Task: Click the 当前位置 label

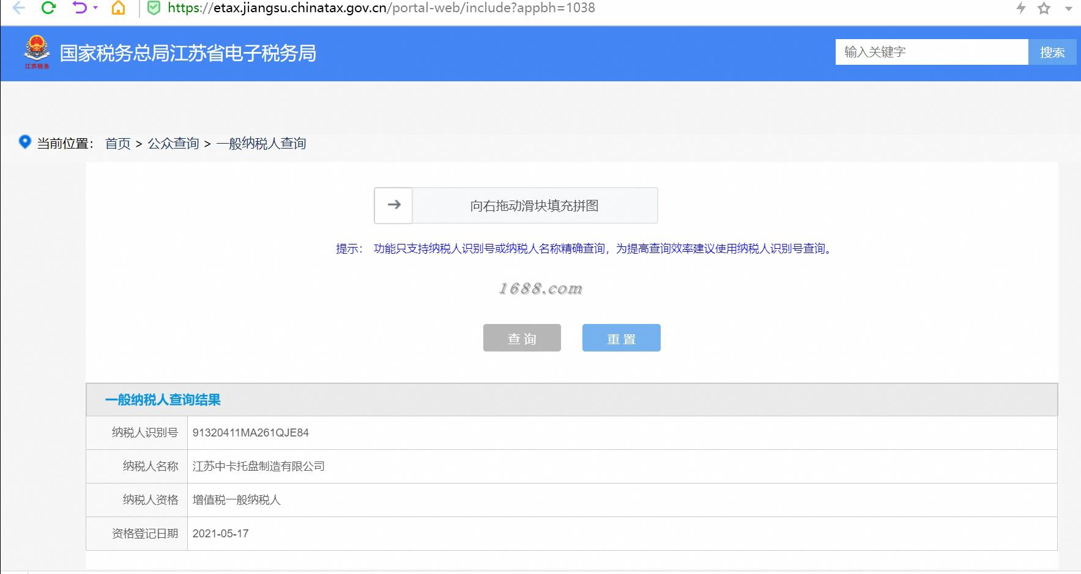Action: pos(65,143)
